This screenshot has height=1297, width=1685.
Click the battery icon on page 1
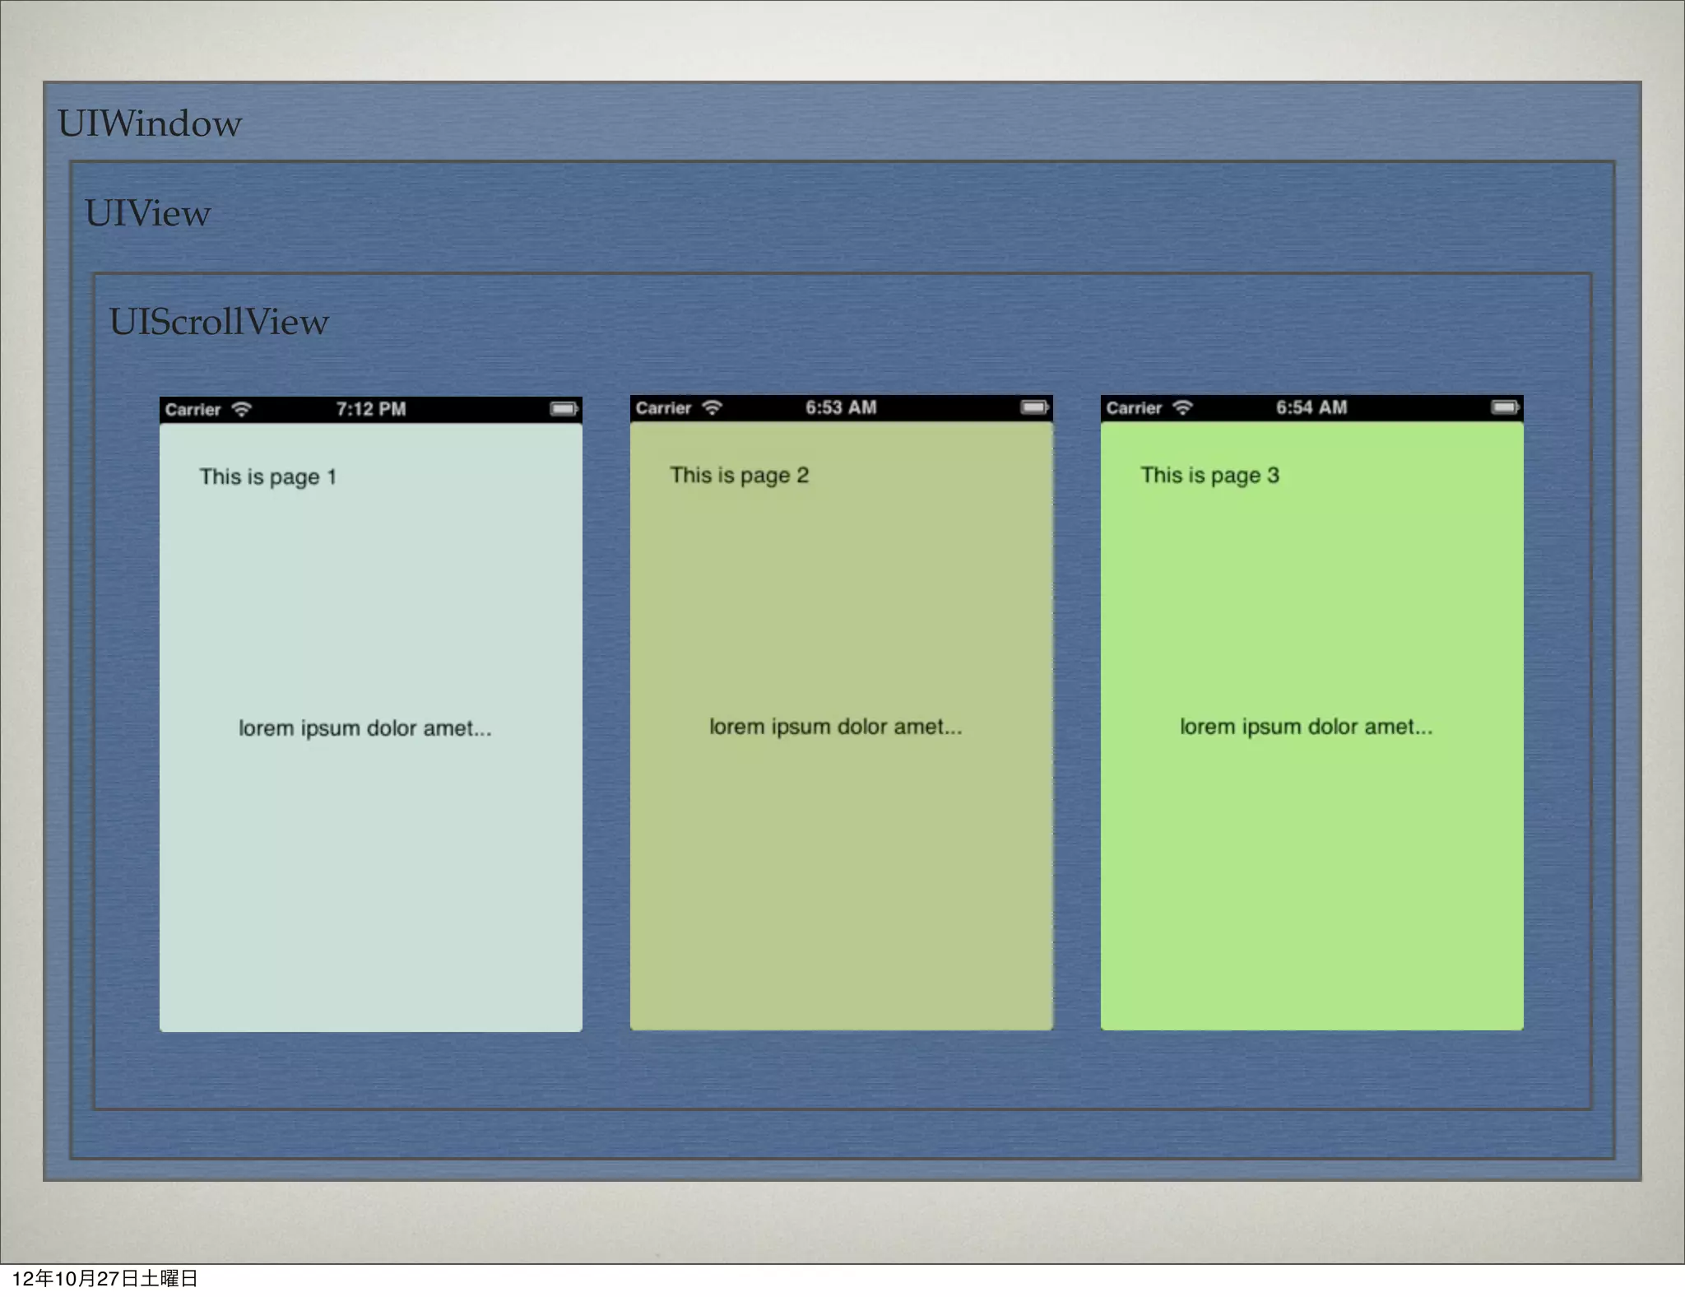coord(564,409)
